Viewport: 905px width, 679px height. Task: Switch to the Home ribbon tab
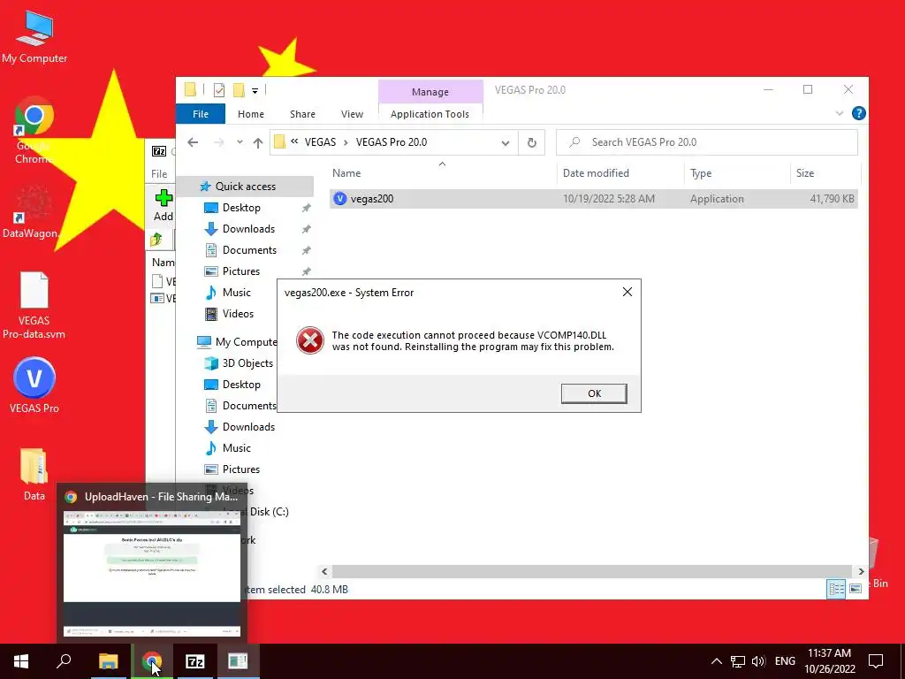pos(250,114)
